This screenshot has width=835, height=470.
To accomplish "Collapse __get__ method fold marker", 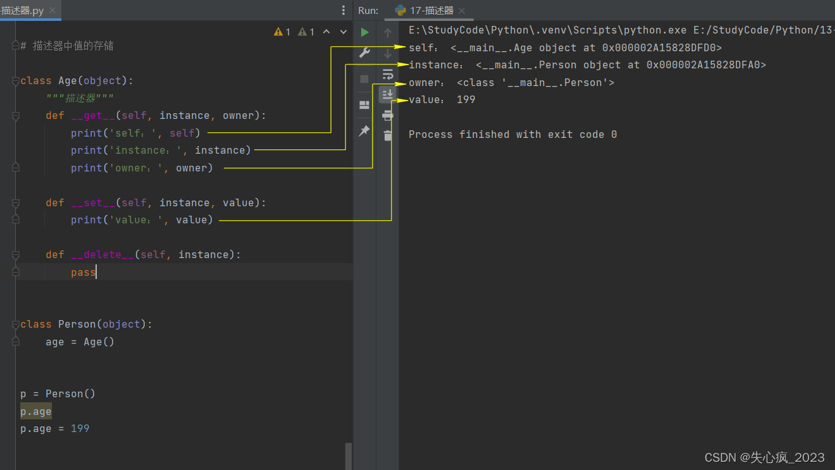I will click(x=16, y=115).
